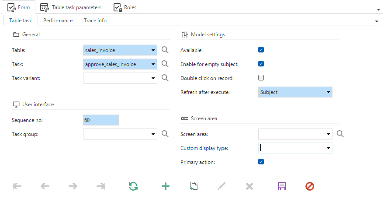Open lookup for Task variant field
Image resolution: width=391 pixels, height=202 pixels.
(x=165, y=78)
